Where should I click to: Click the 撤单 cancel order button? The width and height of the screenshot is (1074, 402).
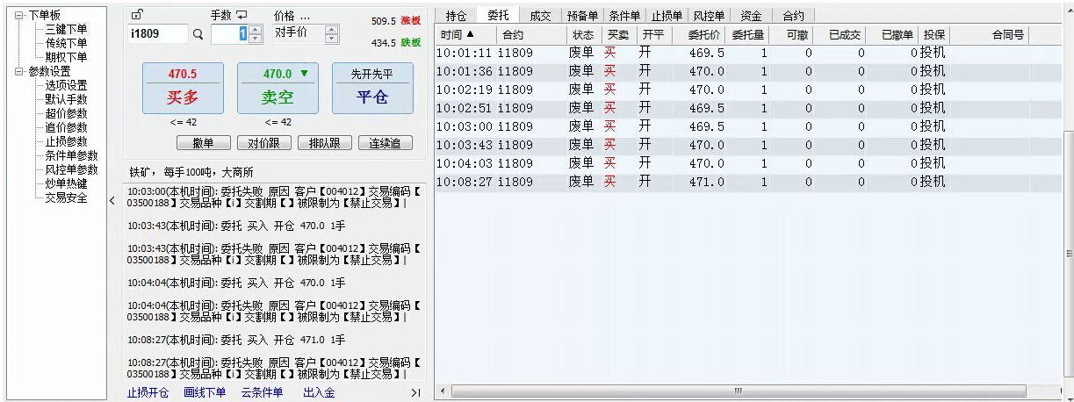click(x=203, y=143)
